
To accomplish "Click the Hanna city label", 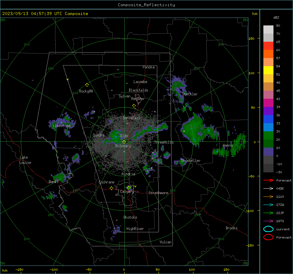I will pyautogui.click(x=228, y=145).
